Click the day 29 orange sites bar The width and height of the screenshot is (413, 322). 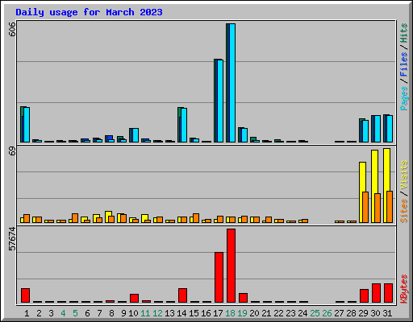[365, 207]
